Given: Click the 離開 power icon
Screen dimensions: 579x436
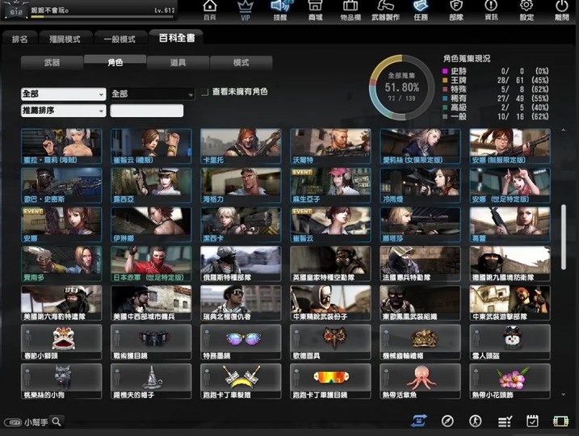Looking at the screenshot, I should (x=562, y=10).
